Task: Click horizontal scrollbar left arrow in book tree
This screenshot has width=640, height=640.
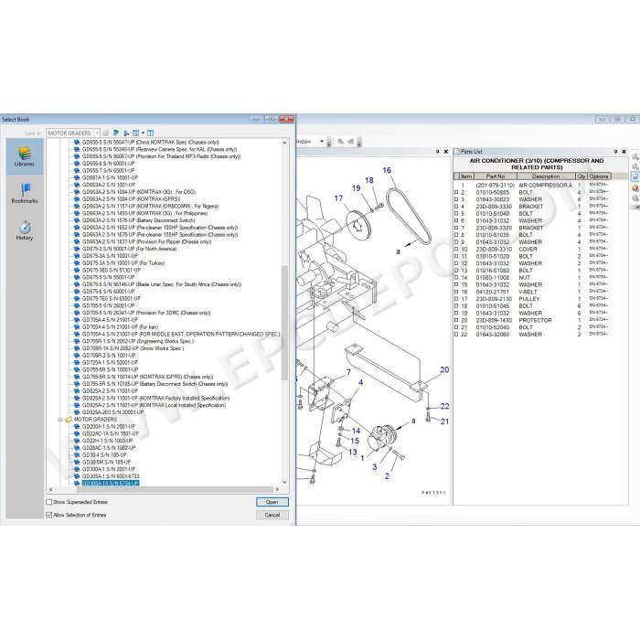Action: 50,489
